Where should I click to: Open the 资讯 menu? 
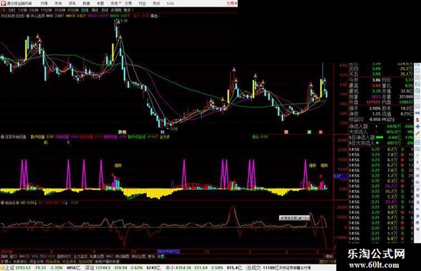72,3
